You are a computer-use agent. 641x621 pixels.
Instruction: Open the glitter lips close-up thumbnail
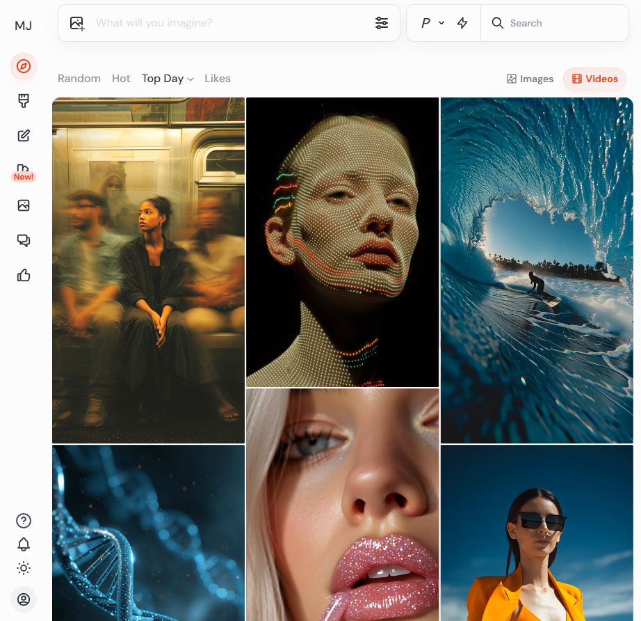pos(343,505)
